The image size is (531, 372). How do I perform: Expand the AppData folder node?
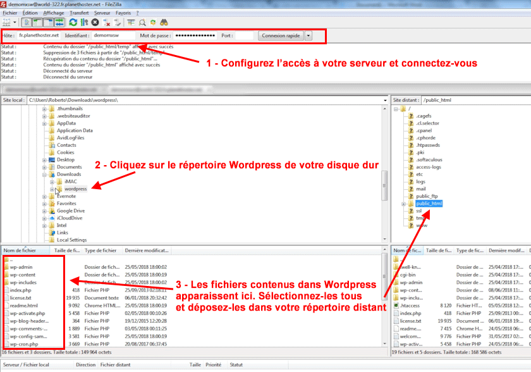click(44, 123)
